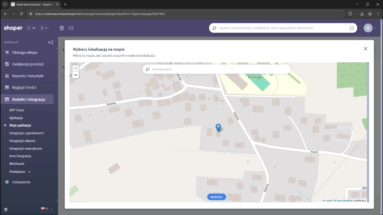Click the hourglass counter badge

pyautogui.click(x=43, y=28)
